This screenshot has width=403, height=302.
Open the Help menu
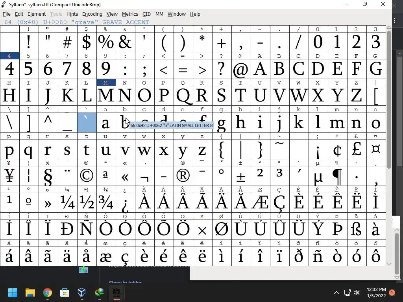tap(195, 14)
